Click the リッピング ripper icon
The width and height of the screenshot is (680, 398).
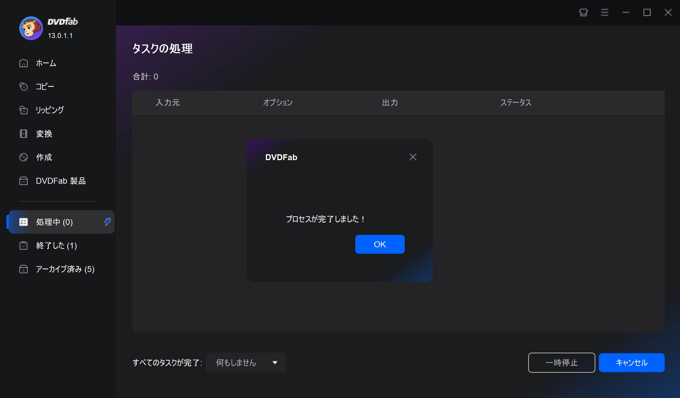click(24, 110)
